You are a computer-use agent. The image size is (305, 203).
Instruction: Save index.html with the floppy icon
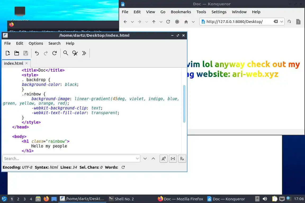point(26,53)
